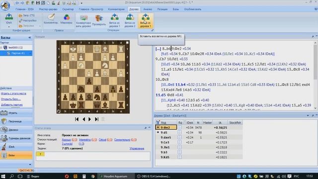Click the application fish logo button
The width and height of the screenshot is (318, 179).
pyautogui.click(x=5, y=5)
